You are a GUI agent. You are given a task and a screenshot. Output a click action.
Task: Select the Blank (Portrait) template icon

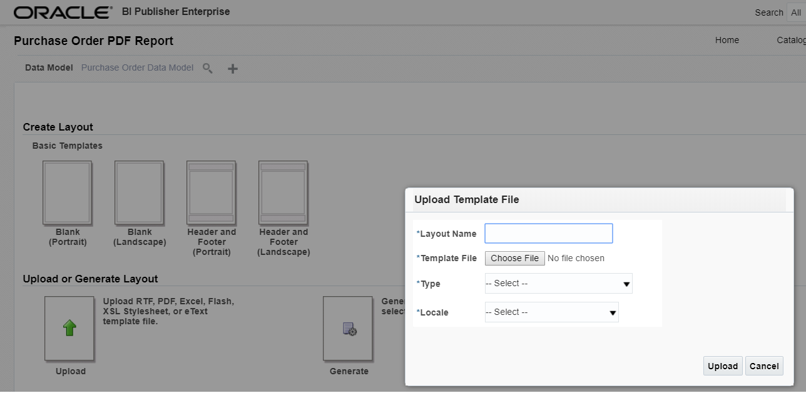pyautogui.click(x=68, y=192)
